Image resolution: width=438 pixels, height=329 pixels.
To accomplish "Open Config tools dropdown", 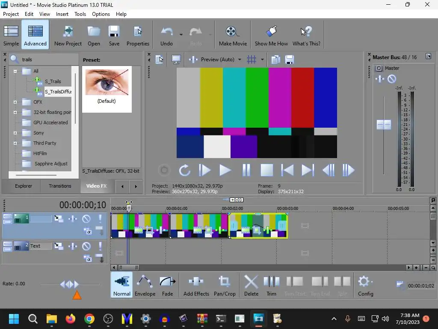I will pyautogui.click(x=372, y=282).
